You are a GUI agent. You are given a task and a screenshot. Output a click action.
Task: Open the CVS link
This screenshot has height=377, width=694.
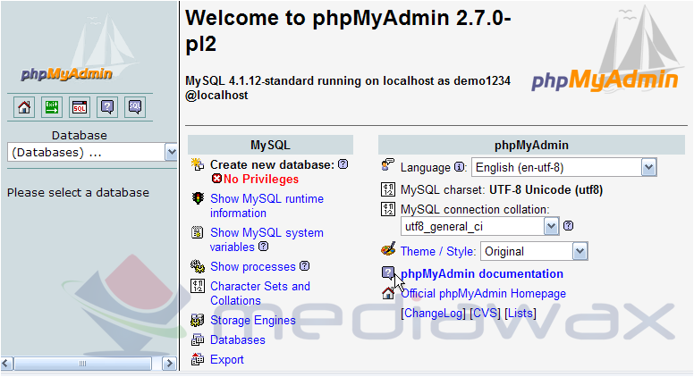485,314
